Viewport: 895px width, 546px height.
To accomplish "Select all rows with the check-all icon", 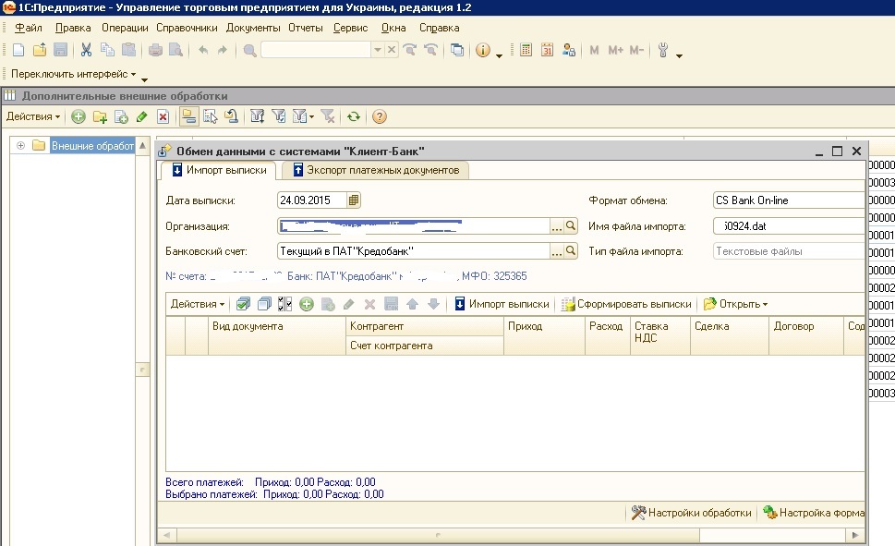I will pyautogui.click(x=243, y=304).
